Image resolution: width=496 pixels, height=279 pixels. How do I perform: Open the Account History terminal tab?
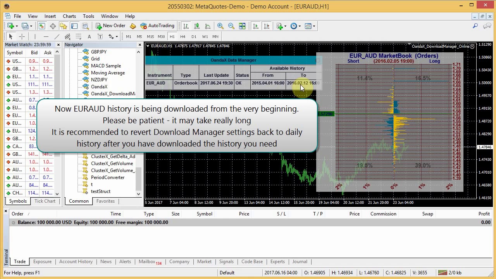pos(76,262)
